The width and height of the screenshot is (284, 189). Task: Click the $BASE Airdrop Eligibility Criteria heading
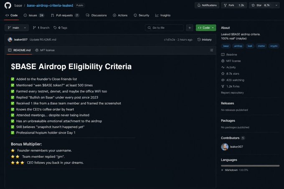(71, 67)
